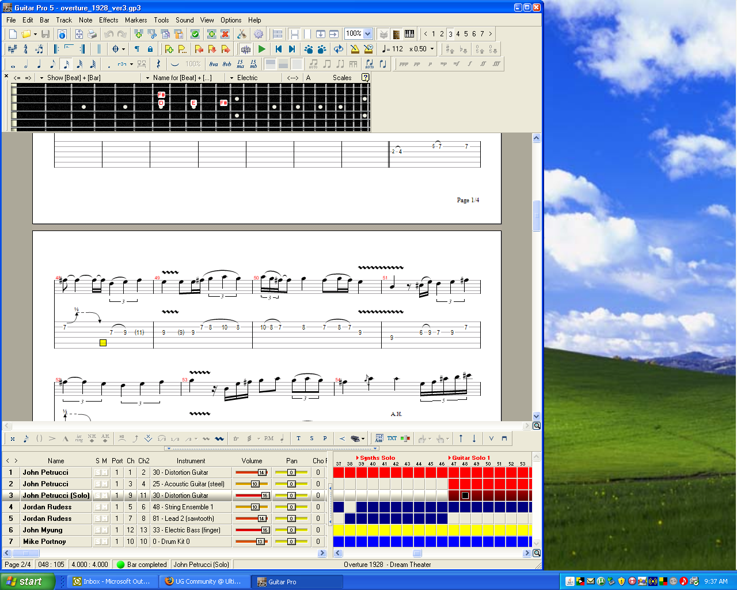The height and width of the screenshot is (590, 737).
Task: Adjust pan slider for Mike Portnoy track
Action: [291, 542]
